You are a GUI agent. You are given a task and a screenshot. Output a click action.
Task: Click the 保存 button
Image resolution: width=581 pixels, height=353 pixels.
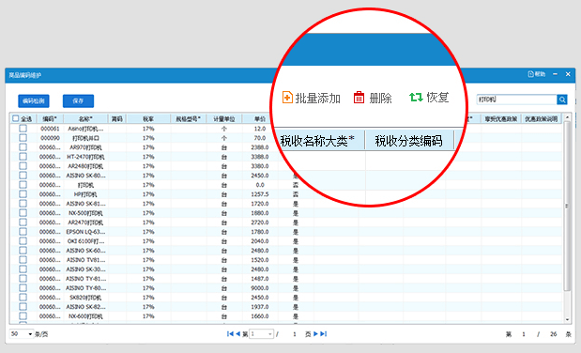[78, 100]
